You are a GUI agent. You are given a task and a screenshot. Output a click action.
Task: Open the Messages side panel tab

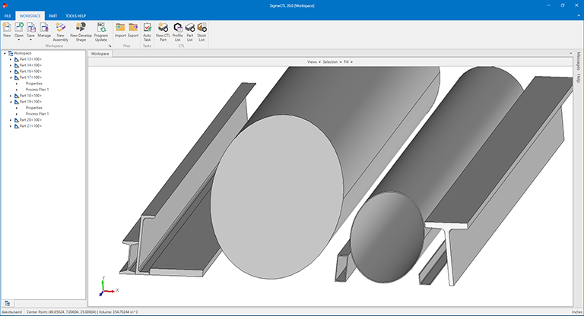(579, 61)
